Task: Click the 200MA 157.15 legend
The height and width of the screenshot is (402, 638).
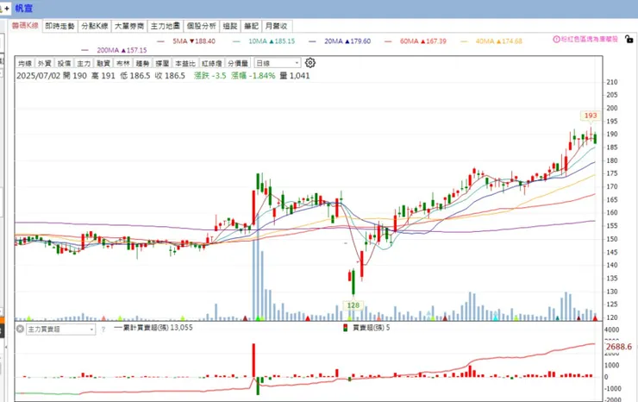Action: coord(115,50)
